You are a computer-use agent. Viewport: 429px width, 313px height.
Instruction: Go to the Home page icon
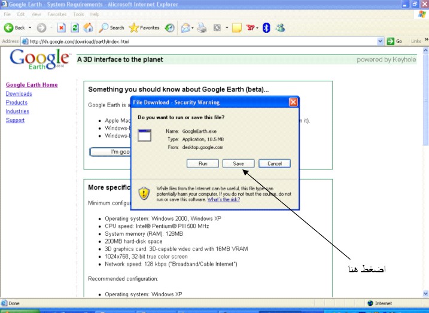[x=88, y=28]
